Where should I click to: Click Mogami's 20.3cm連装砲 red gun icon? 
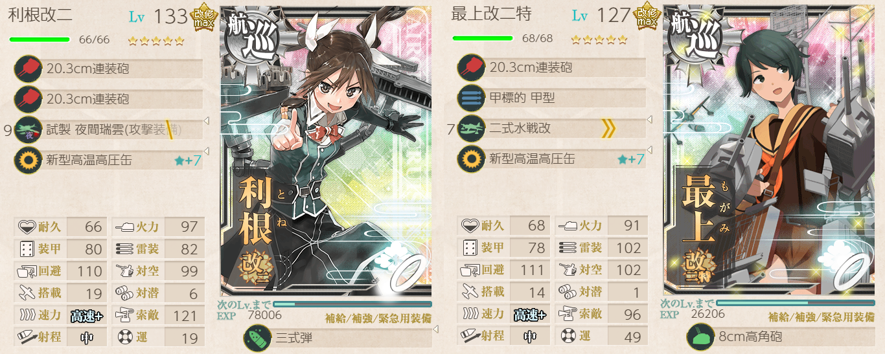pyautogui.click(x=472, y=68)
